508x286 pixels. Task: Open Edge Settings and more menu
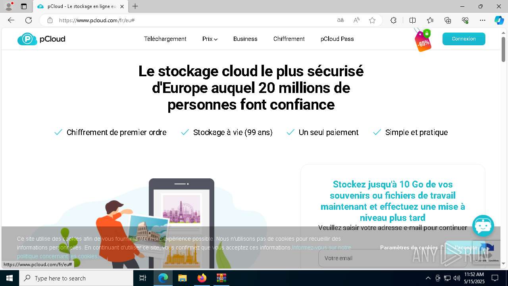(483, 20)
